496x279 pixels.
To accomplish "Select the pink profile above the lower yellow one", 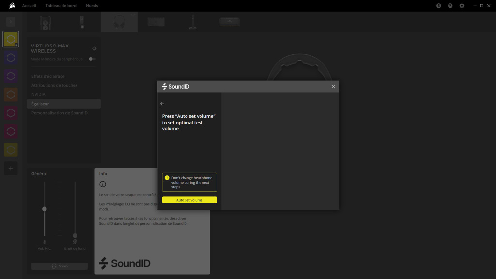I will coord(11,131).
